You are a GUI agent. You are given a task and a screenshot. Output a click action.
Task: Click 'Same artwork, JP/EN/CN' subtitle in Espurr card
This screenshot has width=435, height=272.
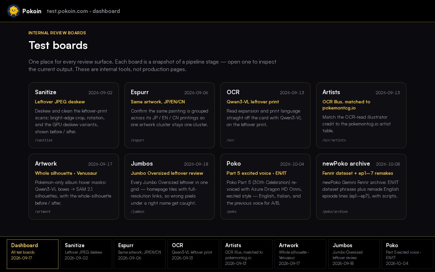158,102
